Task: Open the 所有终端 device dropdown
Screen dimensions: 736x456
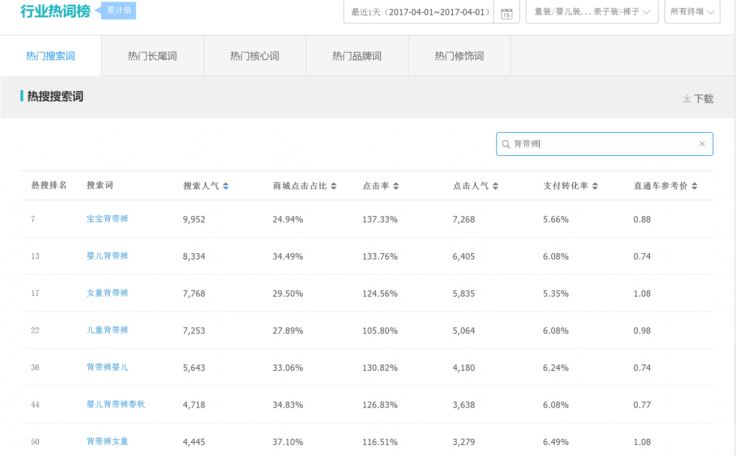Action: click(x=692, y=12)
